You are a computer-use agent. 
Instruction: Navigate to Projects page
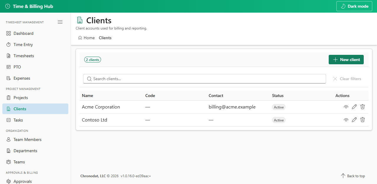[x=35, y=98]
